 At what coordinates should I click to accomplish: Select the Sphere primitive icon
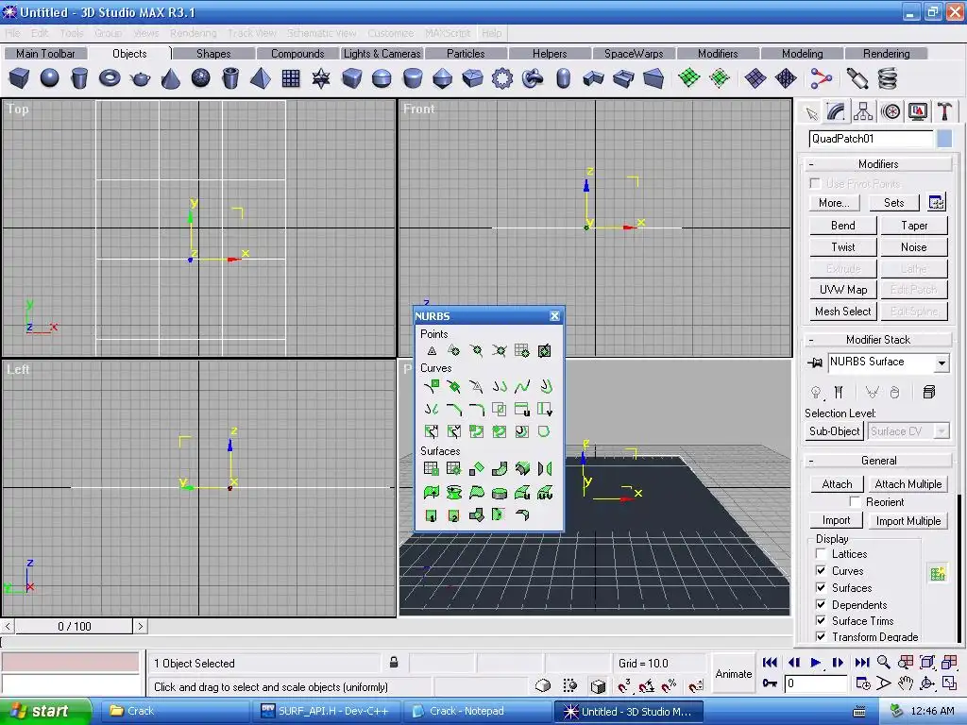tap(49, 78)
